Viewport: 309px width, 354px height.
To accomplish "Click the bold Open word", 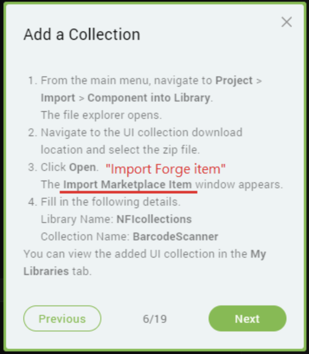I will point(82,167).
